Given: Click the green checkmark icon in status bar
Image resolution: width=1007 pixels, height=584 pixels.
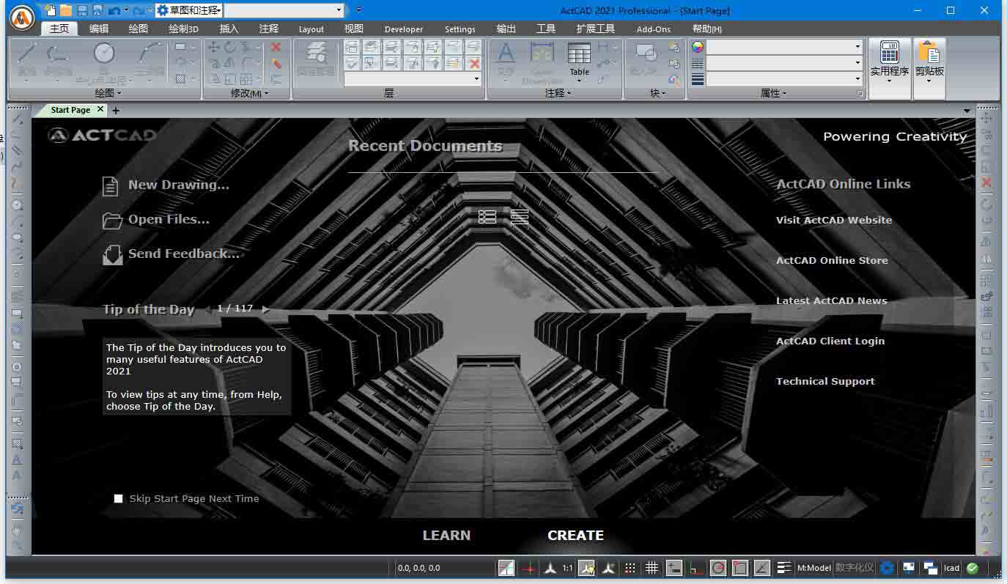Looking at the screenshot, I should (x=973, y=568).
